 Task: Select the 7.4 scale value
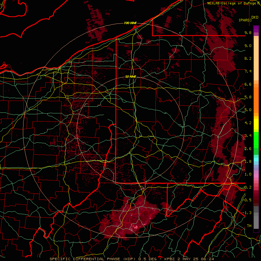click(x=248, y=71)
